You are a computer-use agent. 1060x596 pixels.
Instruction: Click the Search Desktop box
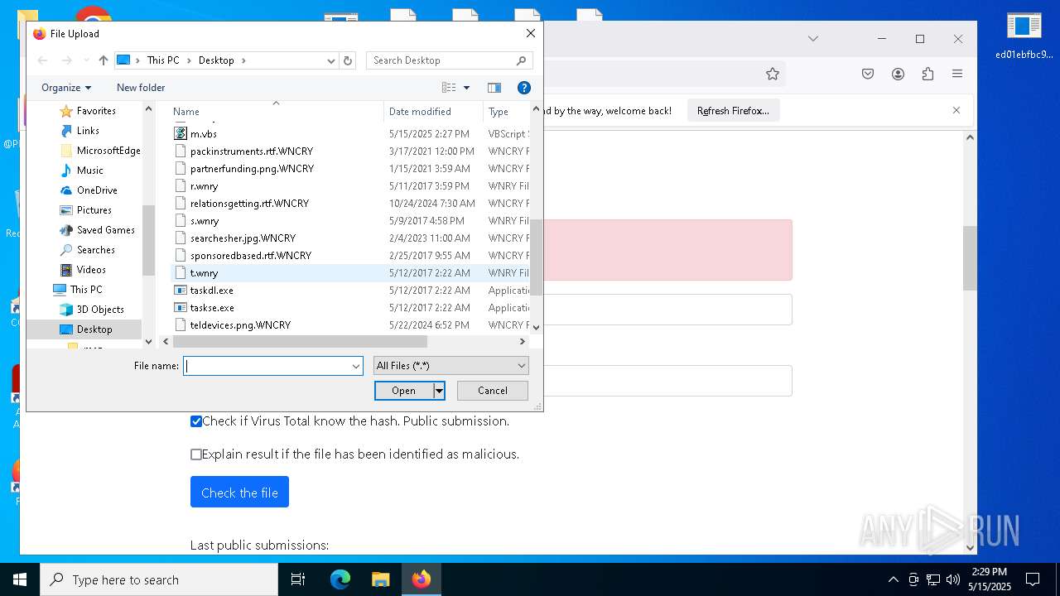click(x=450, y=60)
